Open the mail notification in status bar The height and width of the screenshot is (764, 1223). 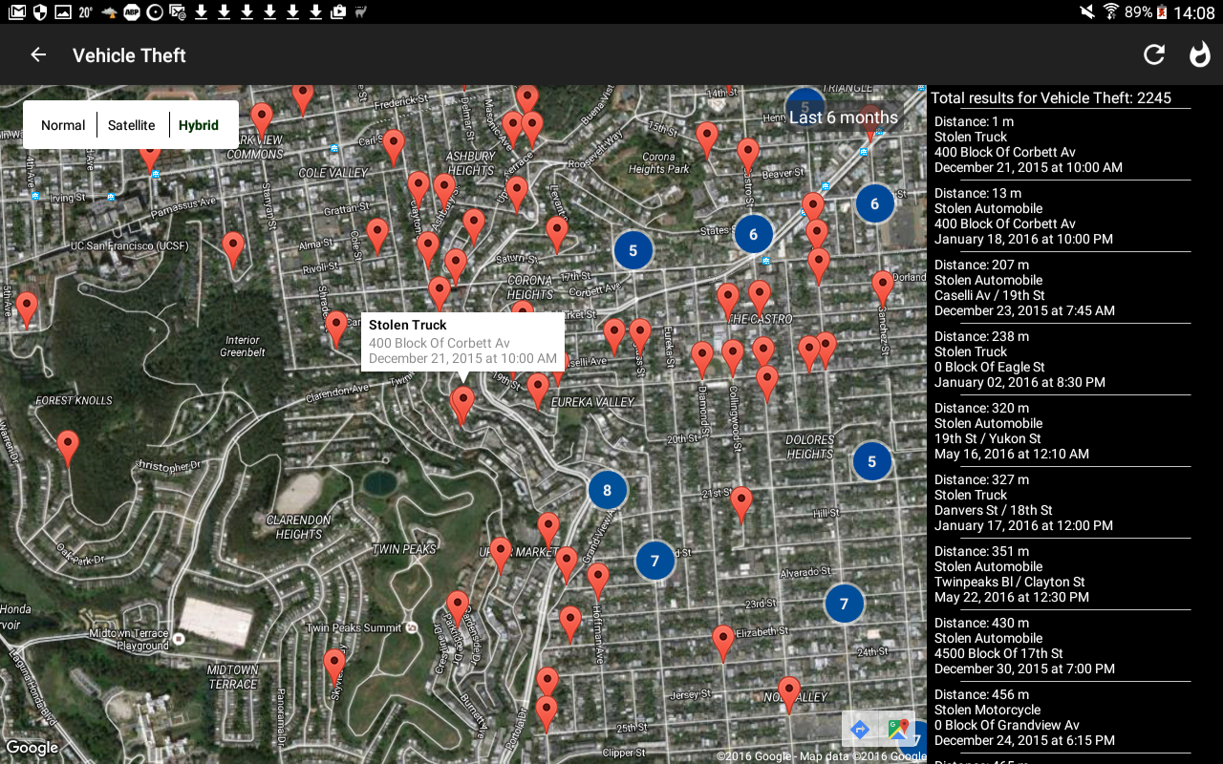[17, 12]
